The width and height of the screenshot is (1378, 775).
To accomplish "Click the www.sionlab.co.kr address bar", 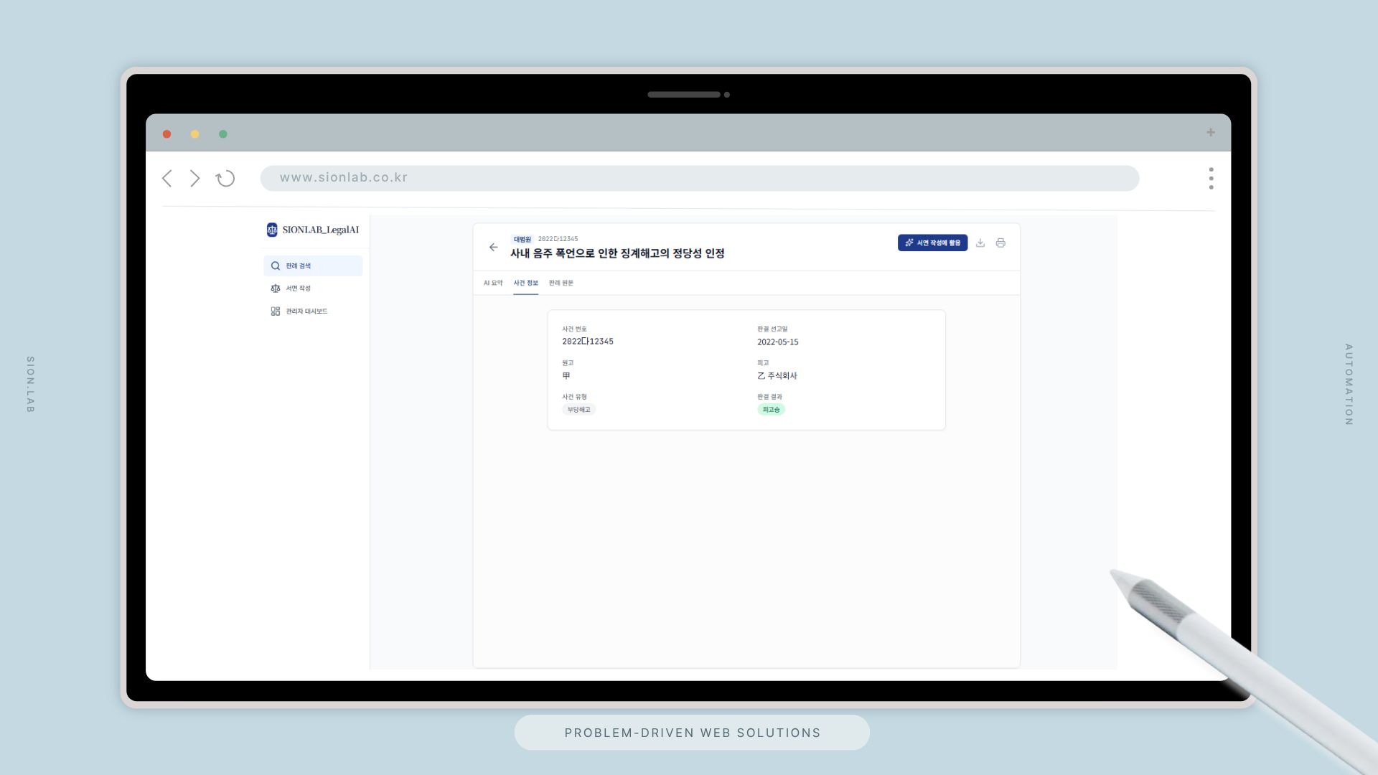I will coord(699,178).
